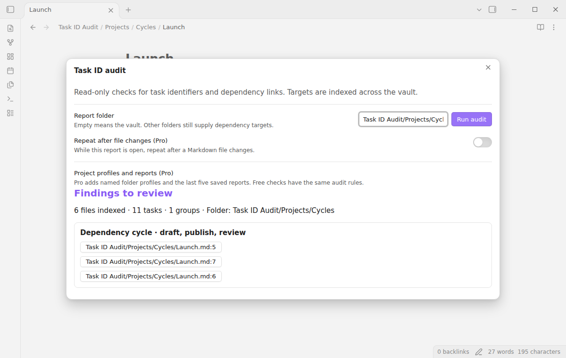Toggle the left sidebar icon
The width and height of the screenshot is (566, 358).
(10, 9)
